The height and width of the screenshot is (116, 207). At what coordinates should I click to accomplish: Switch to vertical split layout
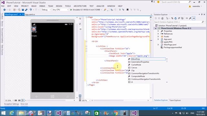pos(80,96)
